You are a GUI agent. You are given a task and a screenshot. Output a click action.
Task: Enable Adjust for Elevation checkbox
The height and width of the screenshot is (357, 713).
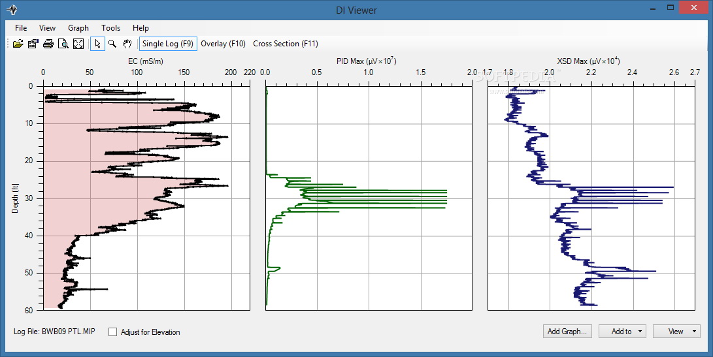[x=113, y=332]
